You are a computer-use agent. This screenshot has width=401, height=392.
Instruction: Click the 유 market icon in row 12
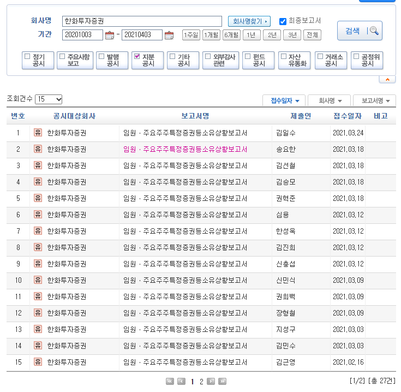pos(38,313)
